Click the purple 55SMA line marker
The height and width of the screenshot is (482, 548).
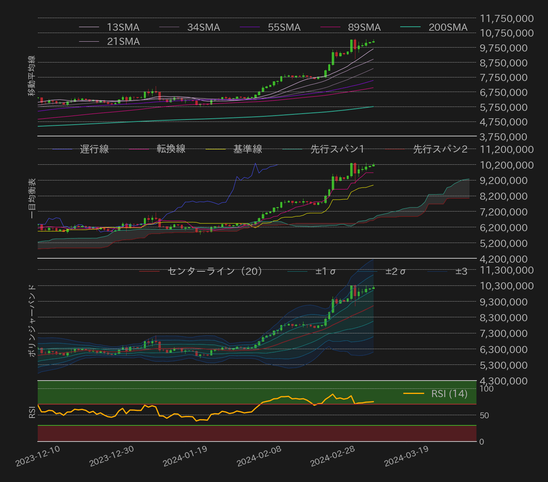coord(249,28)
